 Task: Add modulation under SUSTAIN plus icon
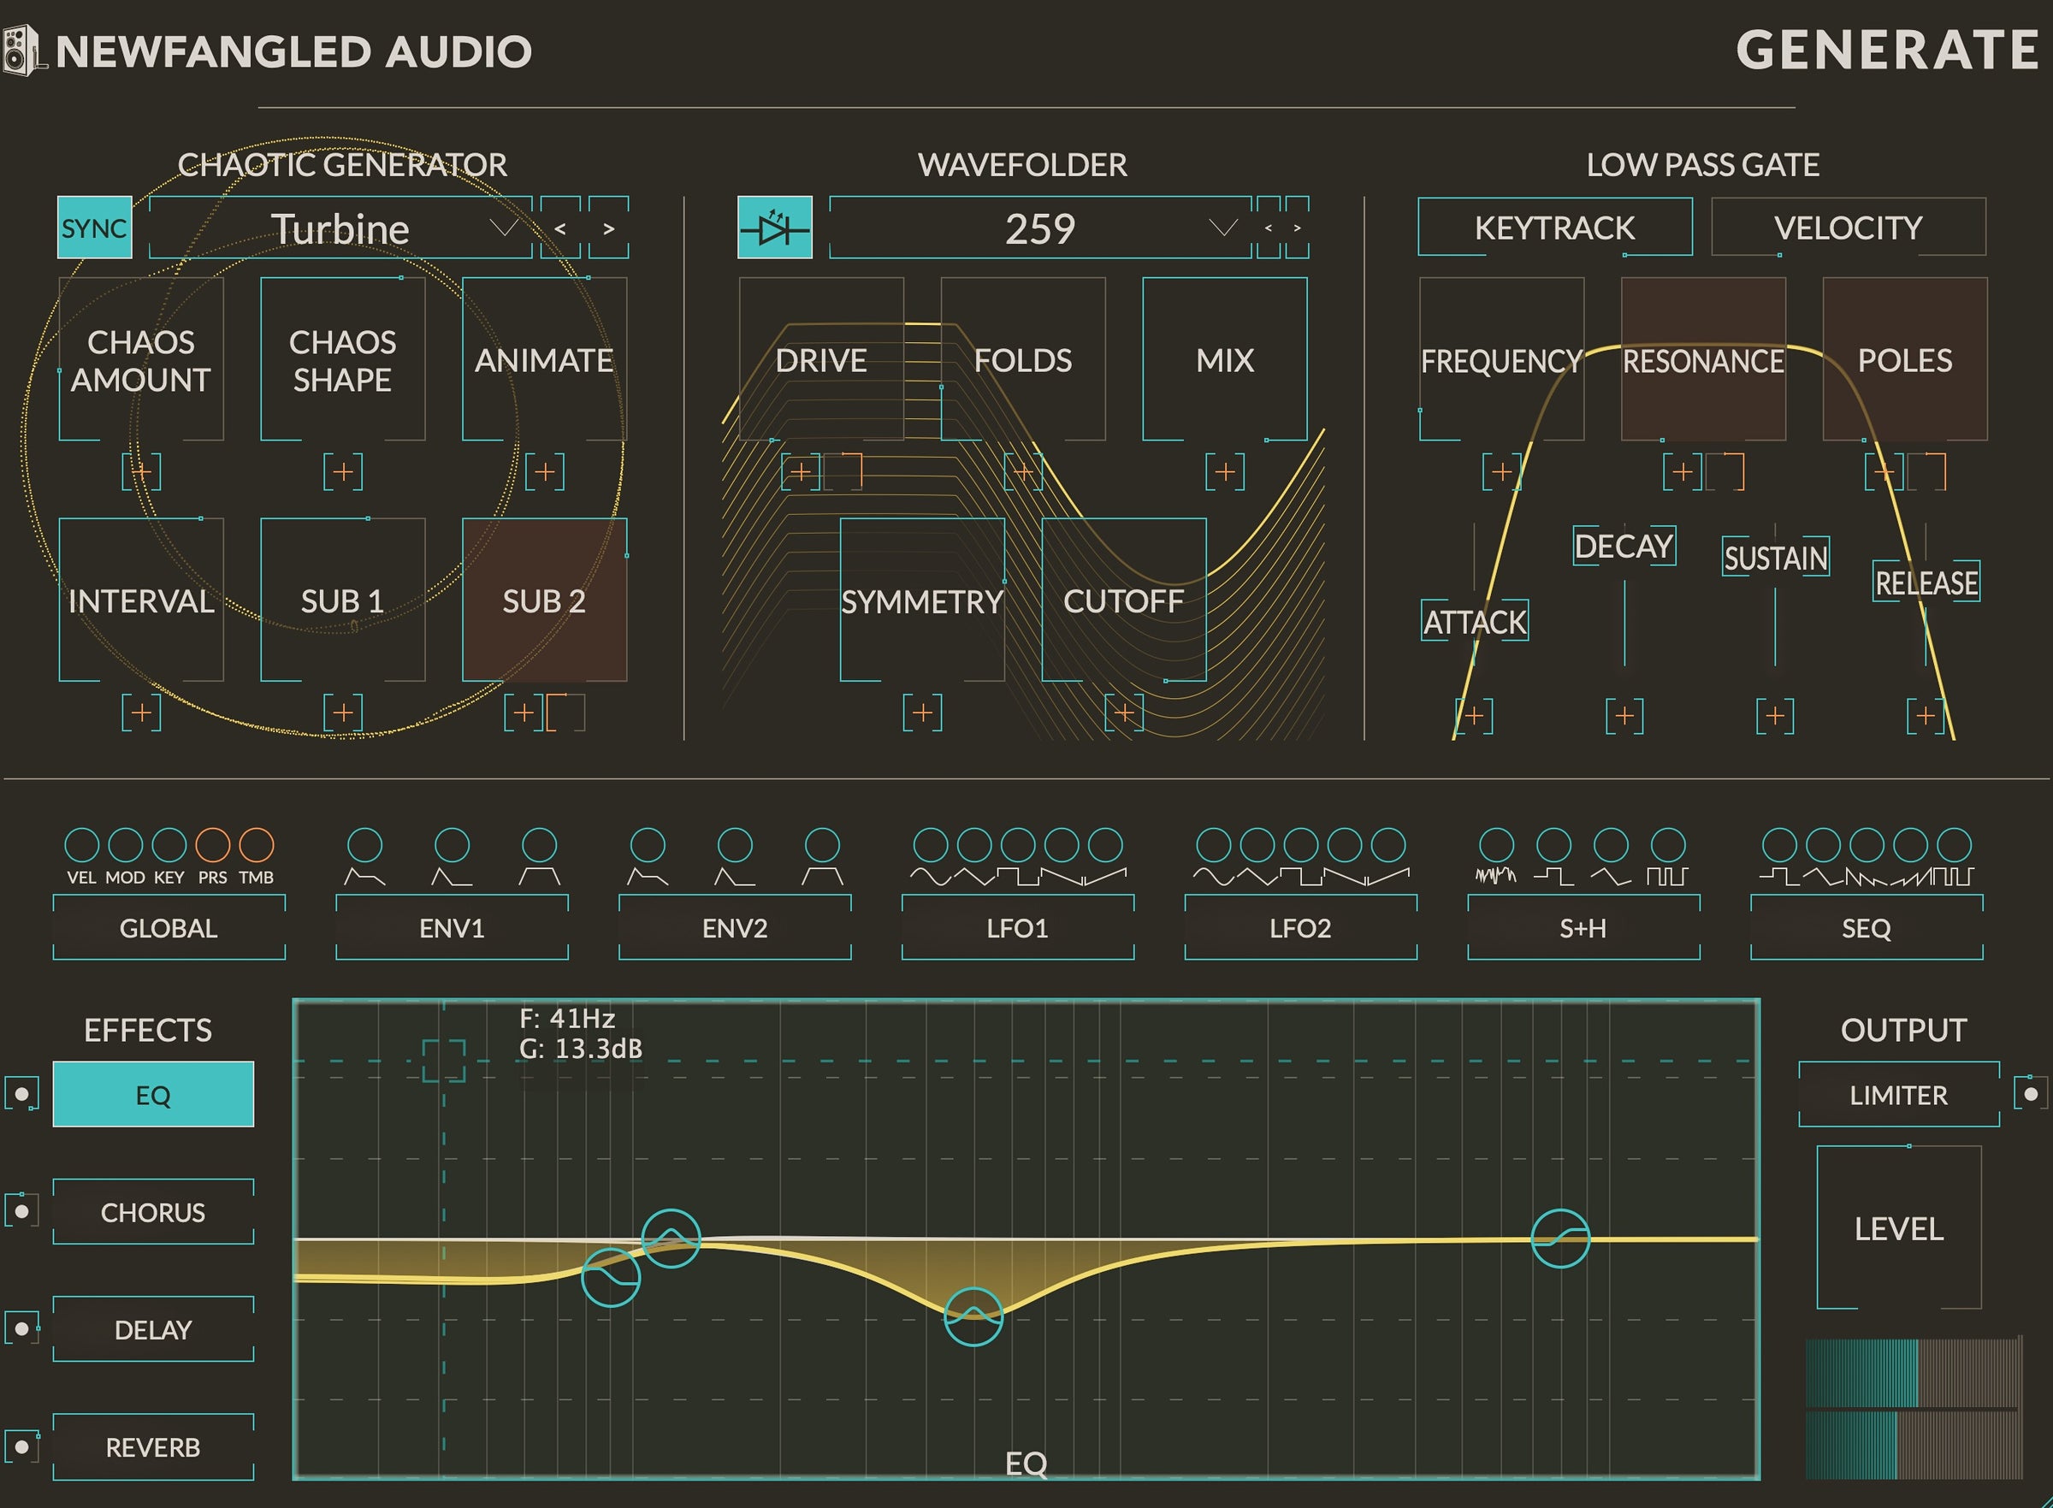[1776, 716]
